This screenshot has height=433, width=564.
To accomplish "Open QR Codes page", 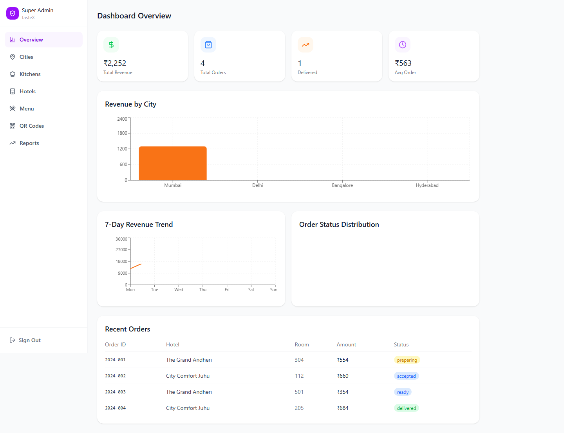I will click(43, 126).
